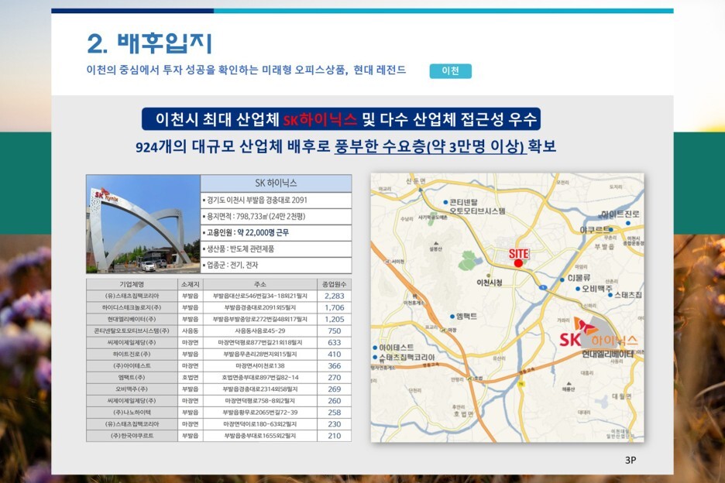
Task: Select the blue dot beside 스태츠칩팩코리아 map label
Action: 375,358
